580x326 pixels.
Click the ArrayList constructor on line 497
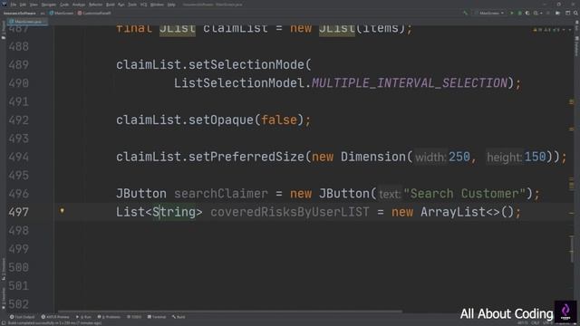468,212
